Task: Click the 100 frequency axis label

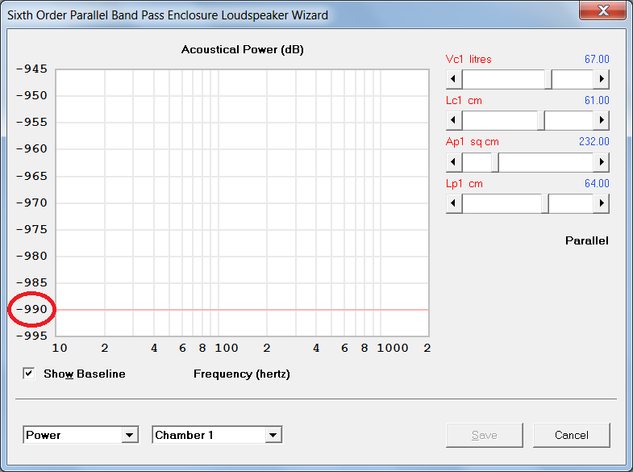Action: coord(227,348)
